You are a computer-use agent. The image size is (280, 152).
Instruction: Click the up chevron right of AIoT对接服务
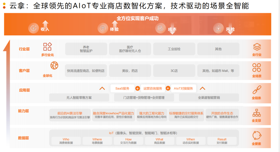coord(202,88)
